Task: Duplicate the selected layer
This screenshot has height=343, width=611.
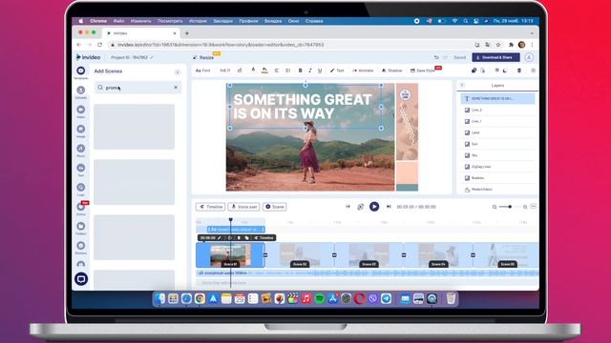Action: tap(474, 71)
